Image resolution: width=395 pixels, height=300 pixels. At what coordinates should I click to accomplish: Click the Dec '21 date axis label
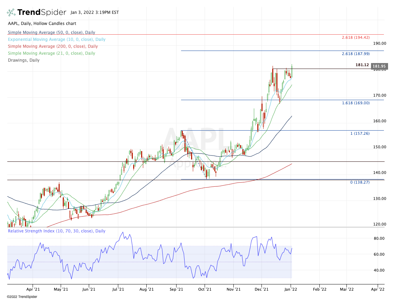point(262,289)
